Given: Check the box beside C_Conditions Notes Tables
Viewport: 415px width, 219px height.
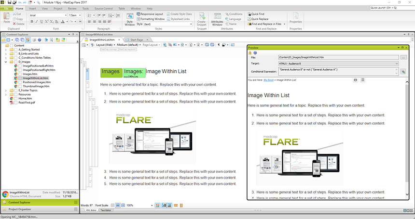Looking at the screenshot, I should tap(16, 58).
